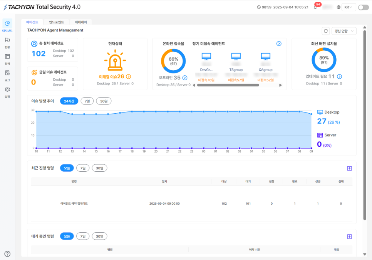Switch to the 엔드포인트 tab
The width and height of the screenshot is (372, 260).
(57, 22)
